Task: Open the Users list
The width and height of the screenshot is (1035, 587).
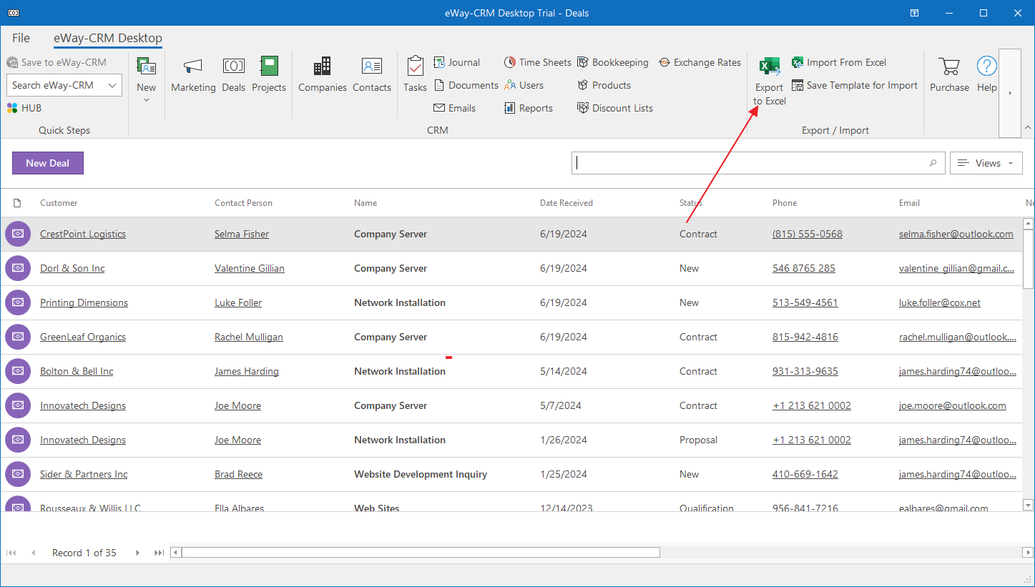Action: [x=524, y=85]
